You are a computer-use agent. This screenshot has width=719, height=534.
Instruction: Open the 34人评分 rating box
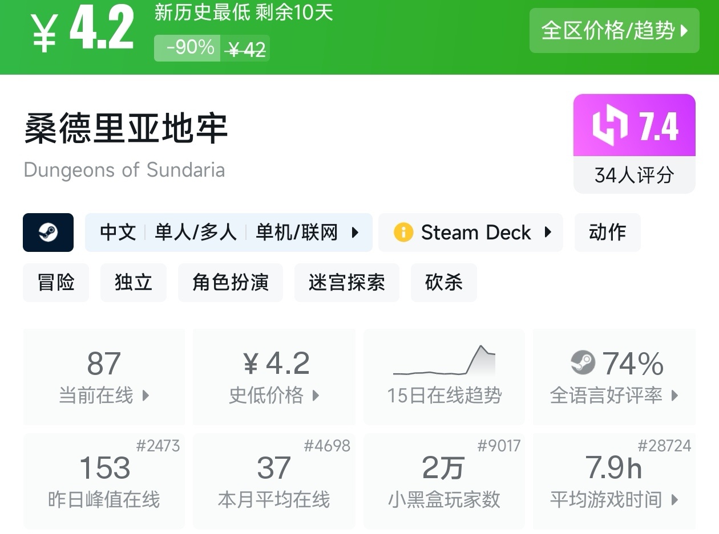point(634,175)
